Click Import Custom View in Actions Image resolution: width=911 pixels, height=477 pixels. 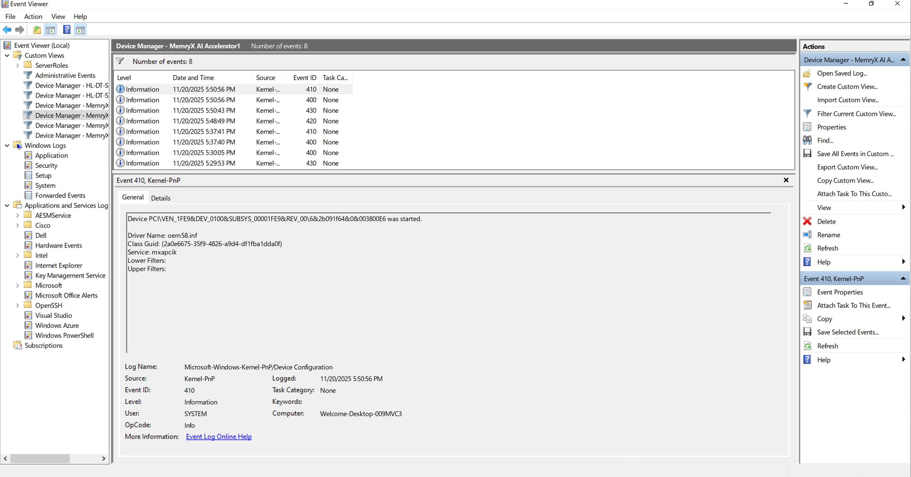point(848,100)
